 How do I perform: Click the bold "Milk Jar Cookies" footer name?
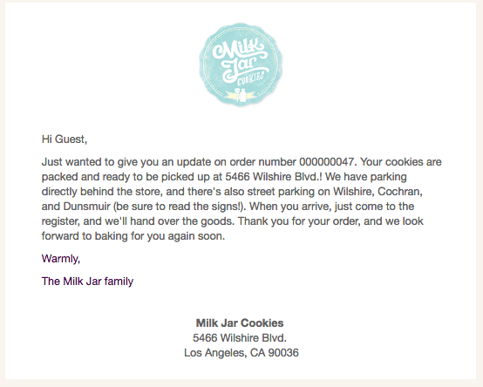(x=240, y=323)
